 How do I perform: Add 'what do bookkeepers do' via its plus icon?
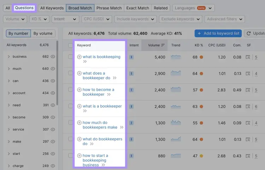tap(79, 139)
